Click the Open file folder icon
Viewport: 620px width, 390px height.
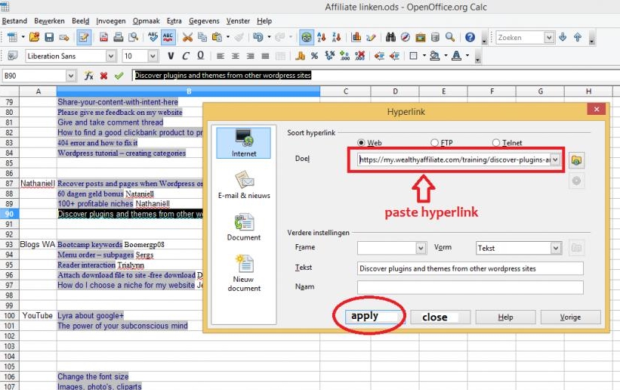point(35,37)
